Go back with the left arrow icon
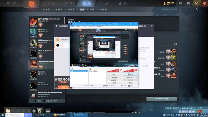208x117 pixels. [x=15, y=3]
